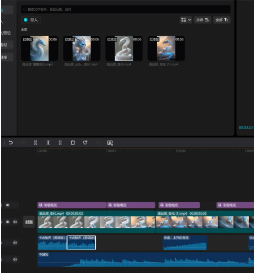This screenshot has height=273, width=254.
Task: Click the trim-right split icon
Action: (60, 143)
